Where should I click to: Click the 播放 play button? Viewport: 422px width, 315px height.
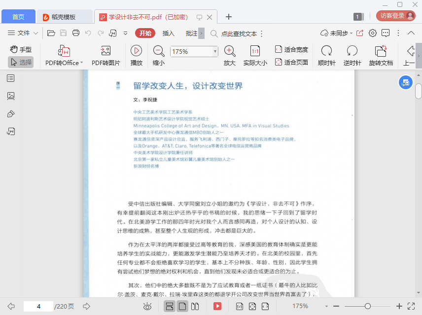[x=136, y=55]
